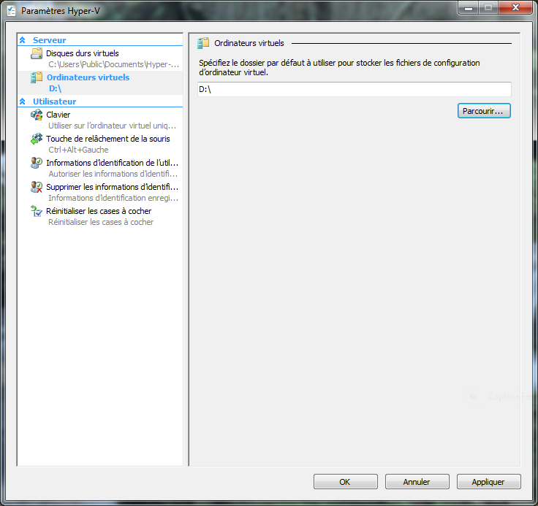Image resolution: width=538 pixels, height=506 pixels.
Task: Click the Appliquer button
Action: point(488,482)
